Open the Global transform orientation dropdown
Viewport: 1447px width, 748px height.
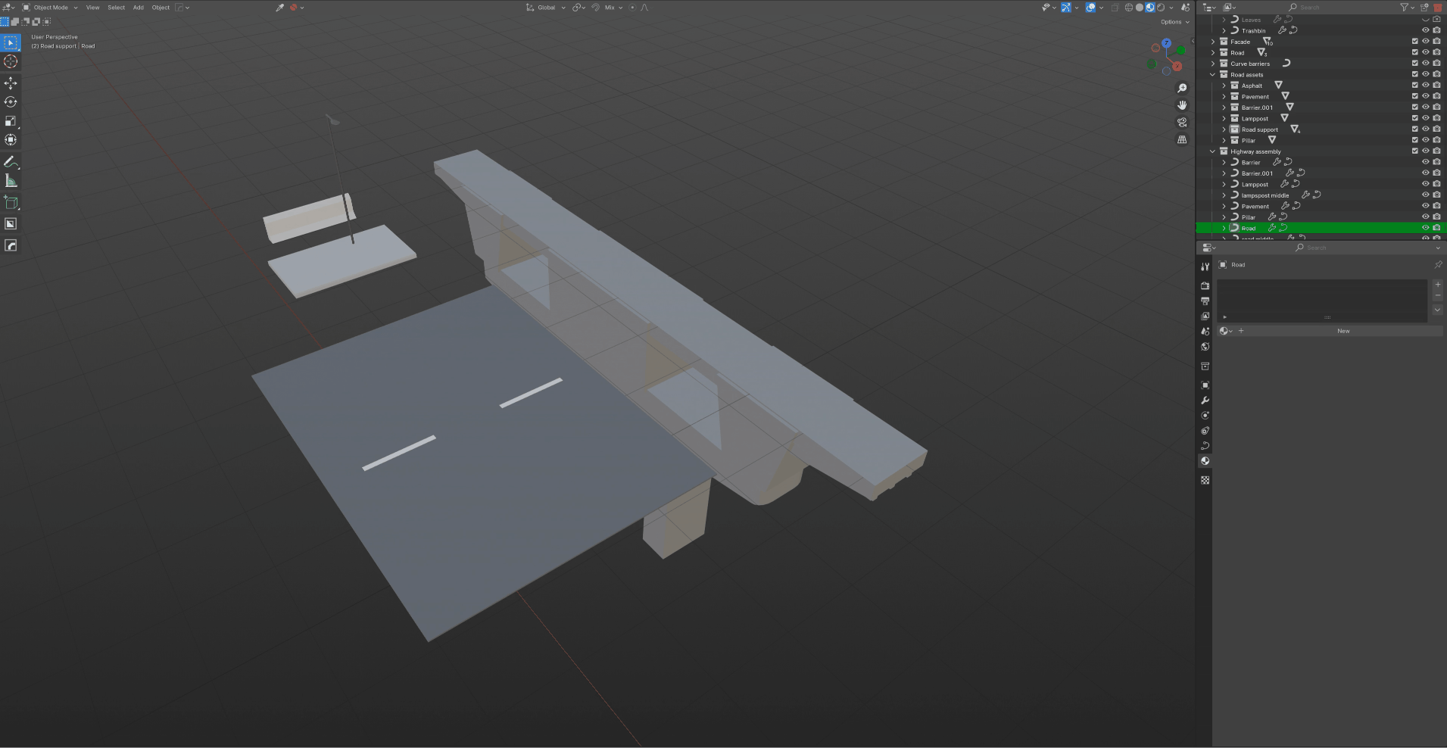546,8
